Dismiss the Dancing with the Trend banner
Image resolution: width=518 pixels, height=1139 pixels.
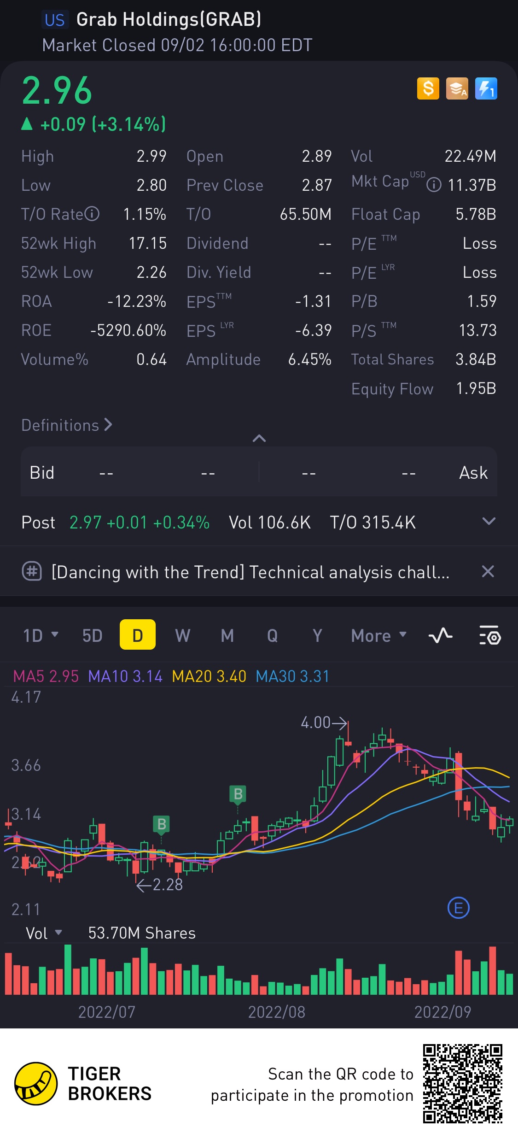coord(488,572)
